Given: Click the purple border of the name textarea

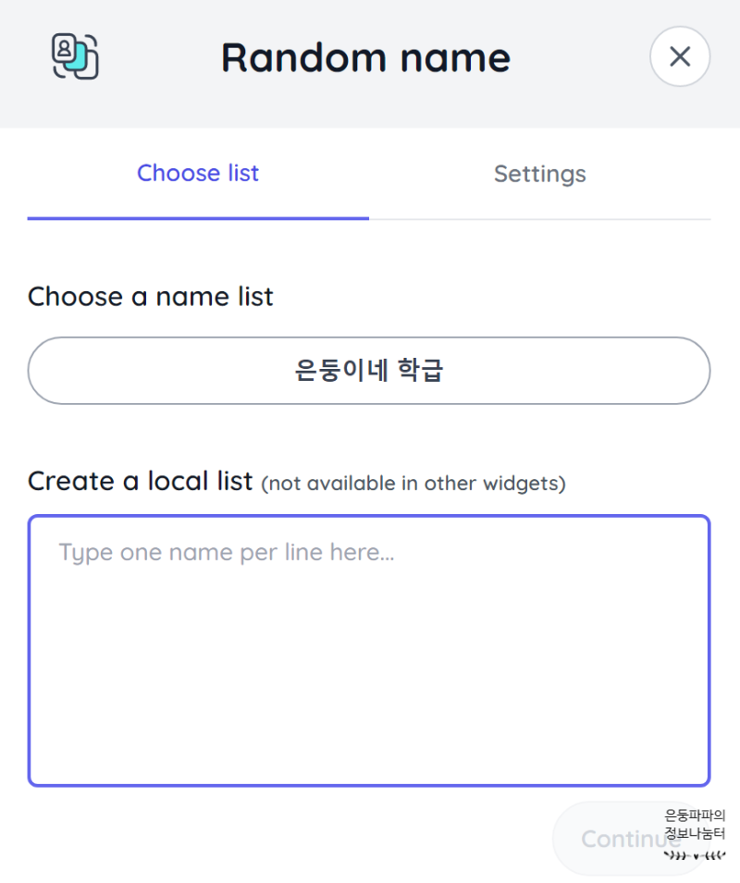Looking at the screenshot, I should (x=369, y=516).
